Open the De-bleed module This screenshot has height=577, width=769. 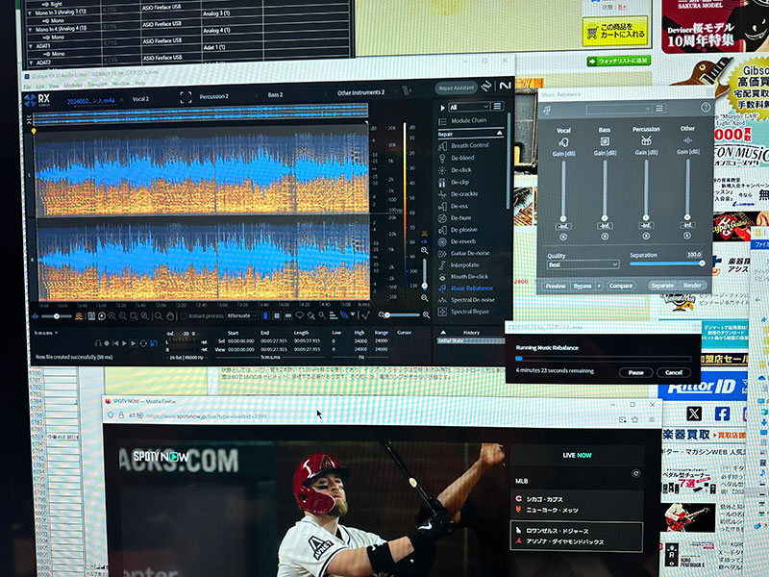457,158
